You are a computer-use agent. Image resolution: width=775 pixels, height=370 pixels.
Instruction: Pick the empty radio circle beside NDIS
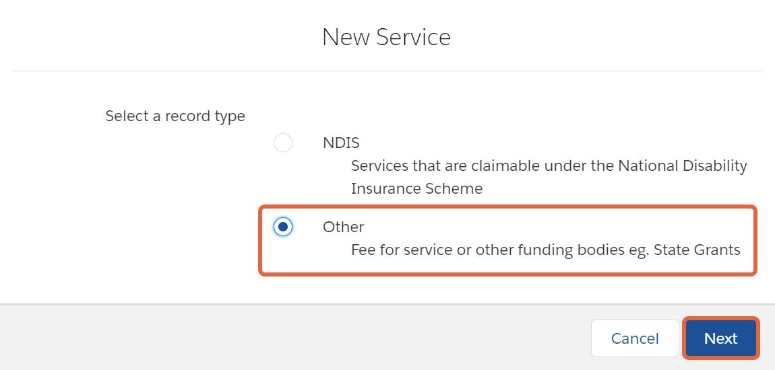pyautogui.click(x=283, y=143)
